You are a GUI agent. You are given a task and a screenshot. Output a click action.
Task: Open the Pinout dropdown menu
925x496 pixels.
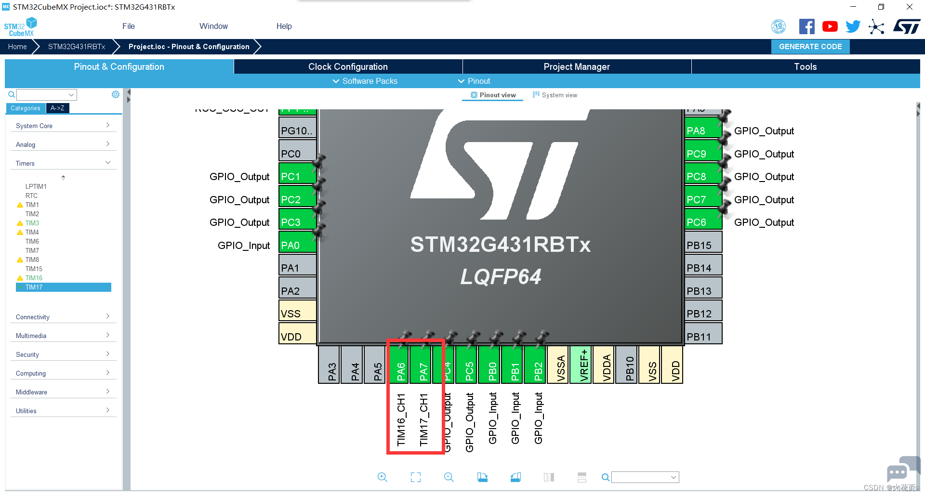pyautogui.click(x=474, y=81)
